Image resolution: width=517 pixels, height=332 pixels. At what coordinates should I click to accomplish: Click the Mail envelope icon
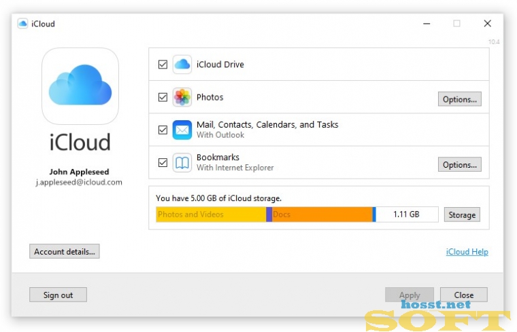[182, 130]
